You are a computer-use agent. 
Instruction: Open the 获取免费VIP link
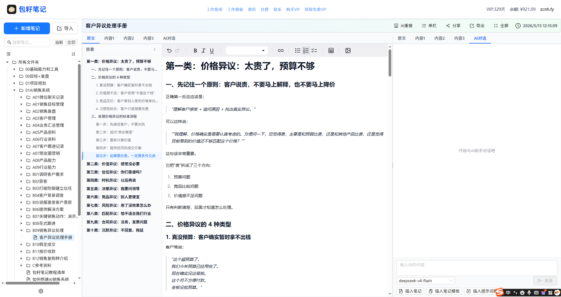tap(316, 9)
